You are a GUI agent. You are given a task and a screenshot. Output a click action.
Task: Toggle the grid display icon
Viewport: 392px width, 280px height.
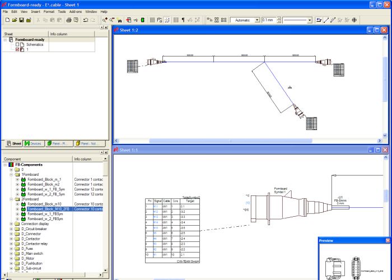(152, 20)
